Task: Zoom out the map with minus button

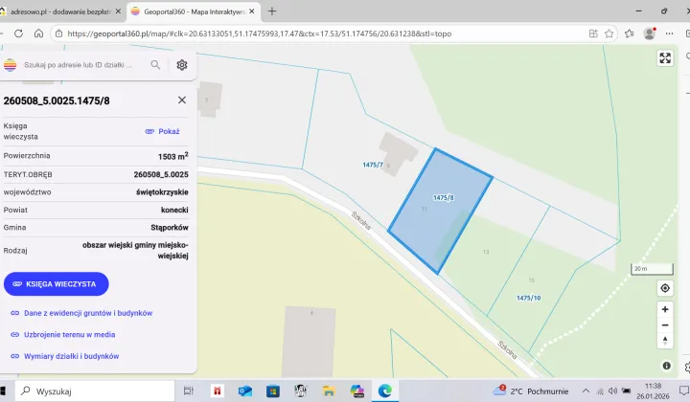Action: click(x=665, y=325)
